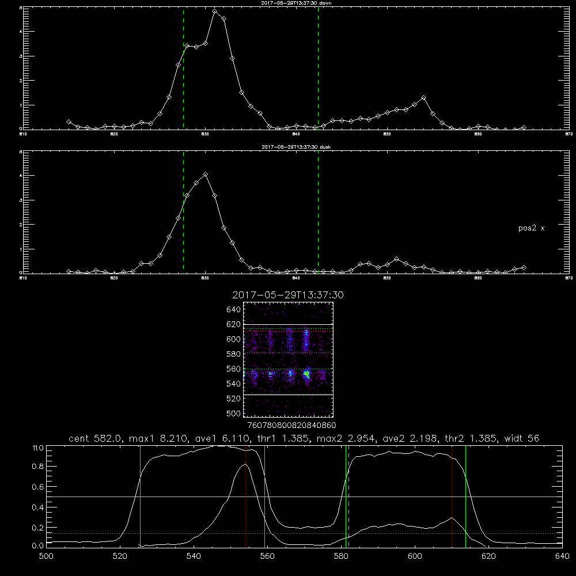The width and height of the screenshot is (576, 576).
Task: Click the '0.0' y-axis label of bottom plot
Action: 38,546
